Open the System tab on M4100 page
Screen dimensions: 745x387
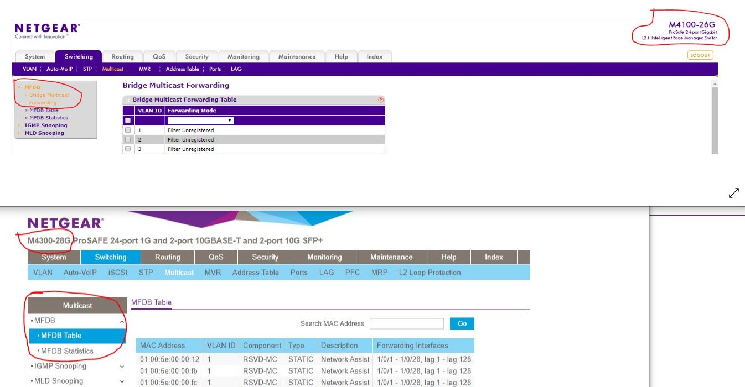(35, 56)
